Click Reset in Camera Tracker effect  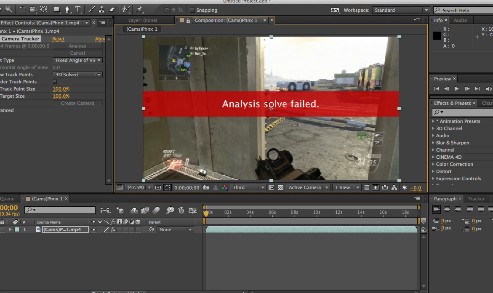58,39
